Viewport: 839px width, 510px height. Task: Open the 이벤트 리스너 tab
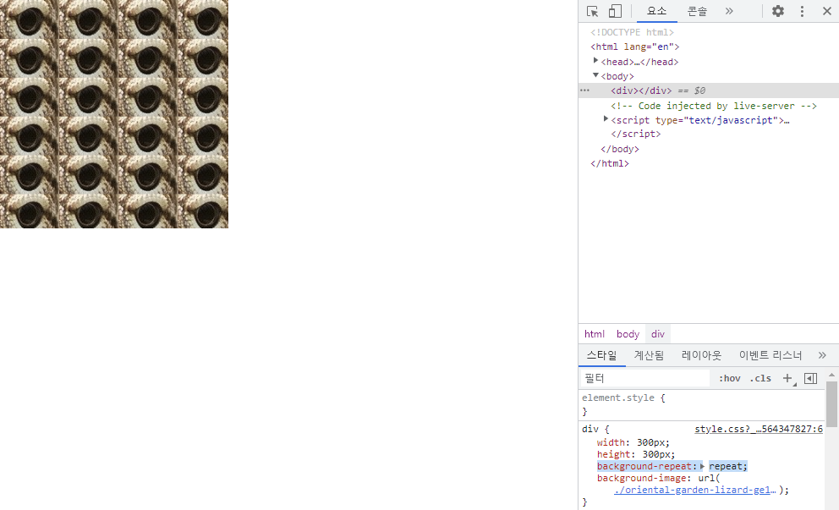[x=770, y=355]
